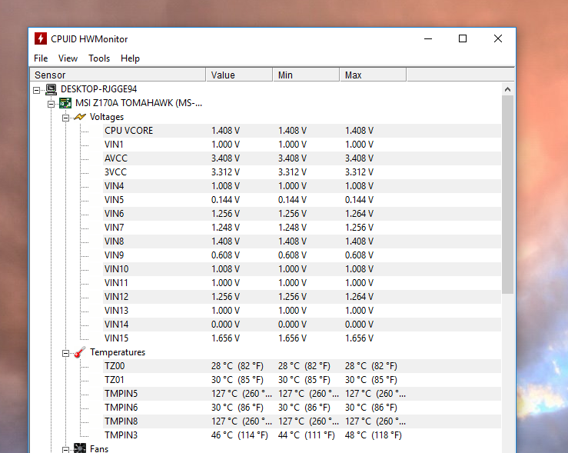This screenshot has height=453, width=568.
Task: Collapse the Temperatures section
Action: click(65, 353)
